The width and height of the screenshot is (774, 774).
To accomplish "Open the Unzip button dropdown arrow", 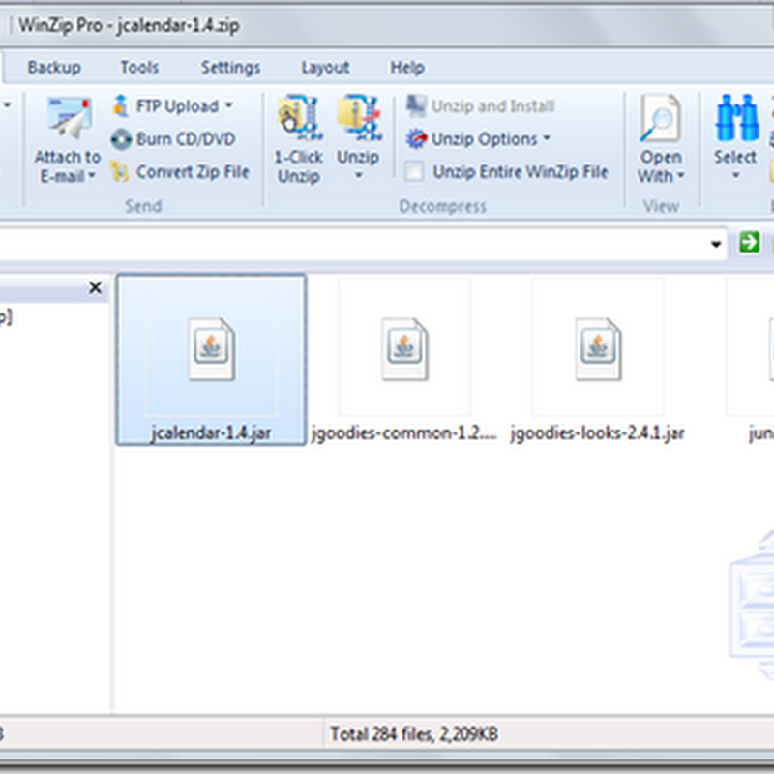I will [x=359, y=175].
